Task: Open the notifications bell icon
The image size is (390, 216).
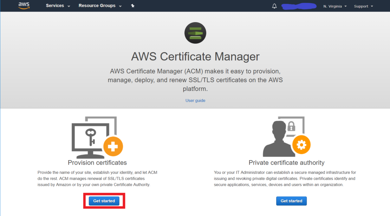Action: tap(274, 6)
